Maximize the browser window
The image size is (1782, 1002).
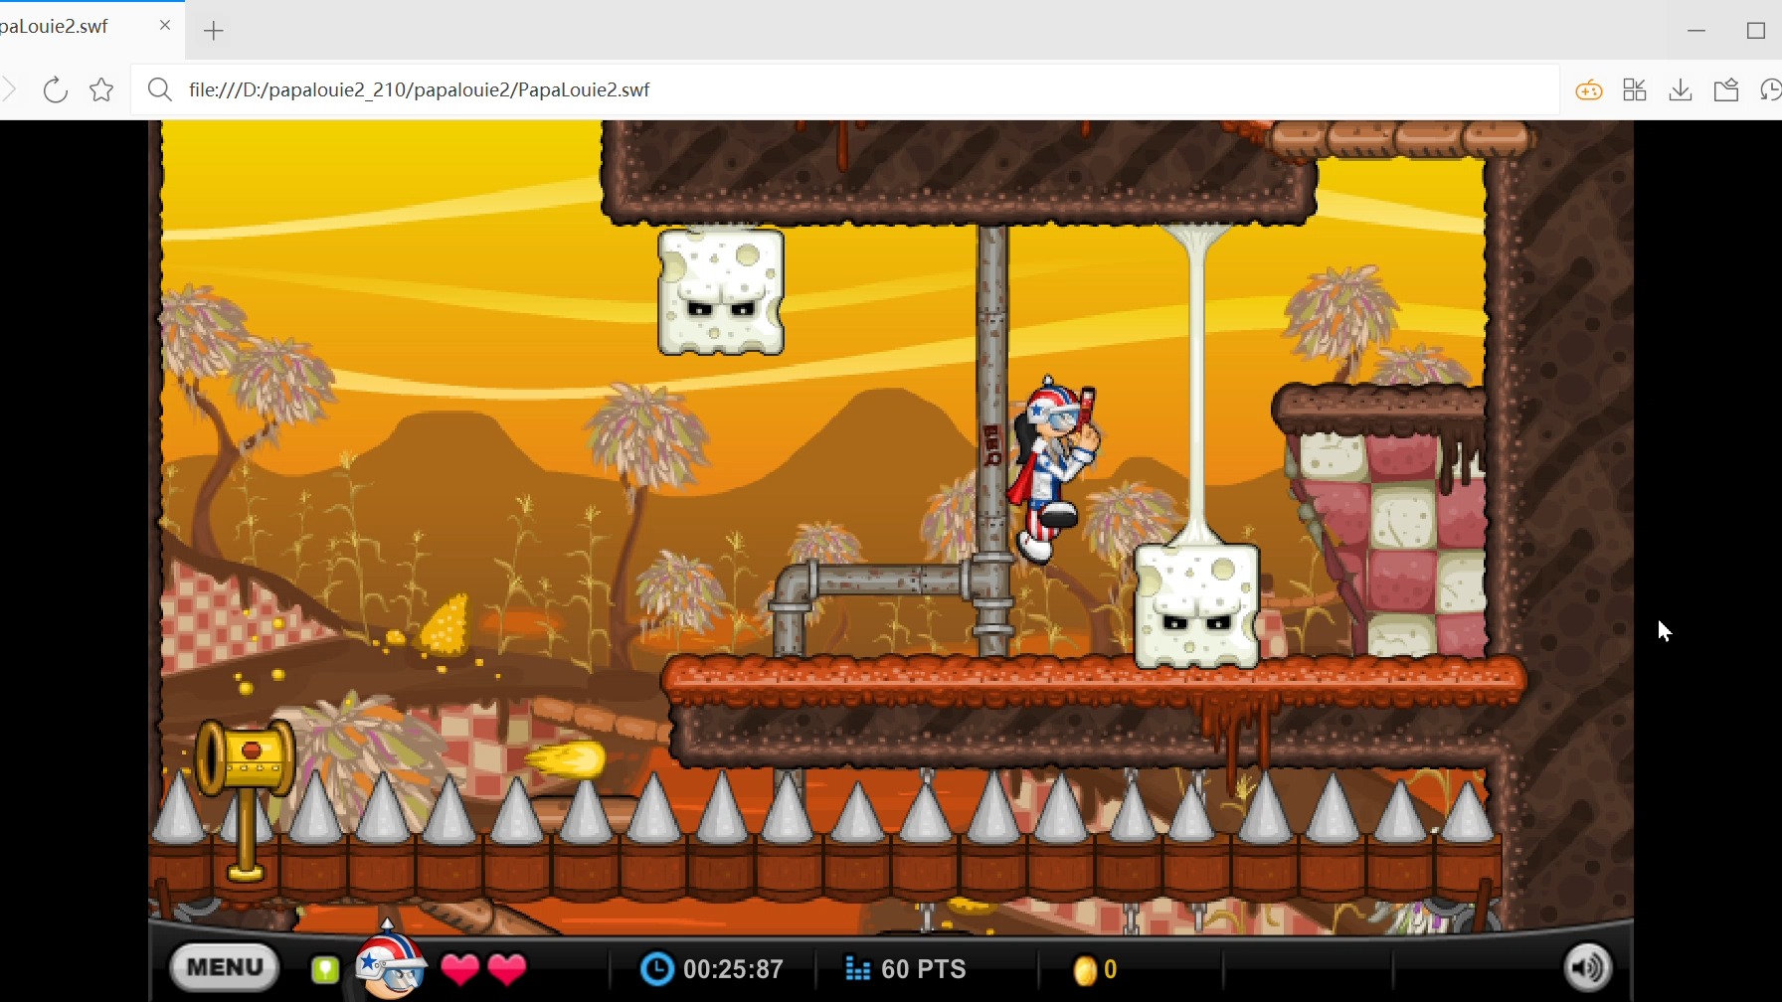coord(1756,31)
